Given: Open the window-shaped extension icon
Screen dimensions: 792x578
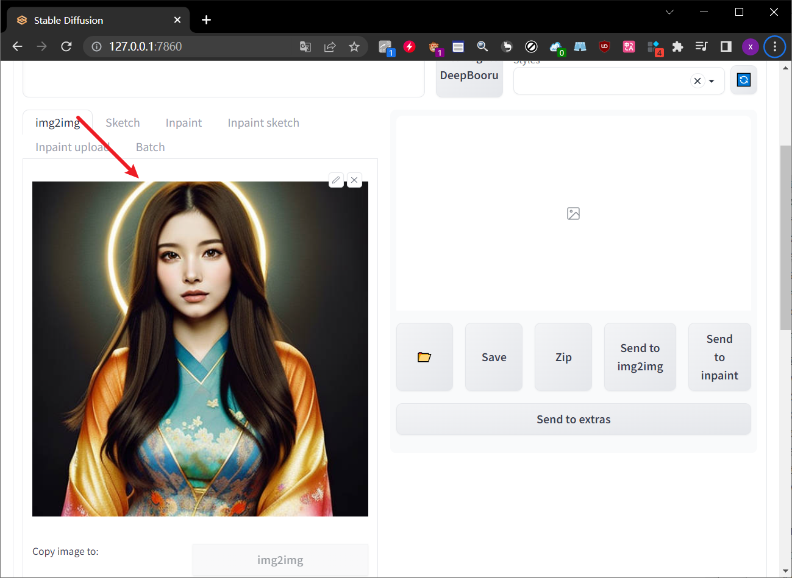Looking at the screenshot, I should pos(458,46).
